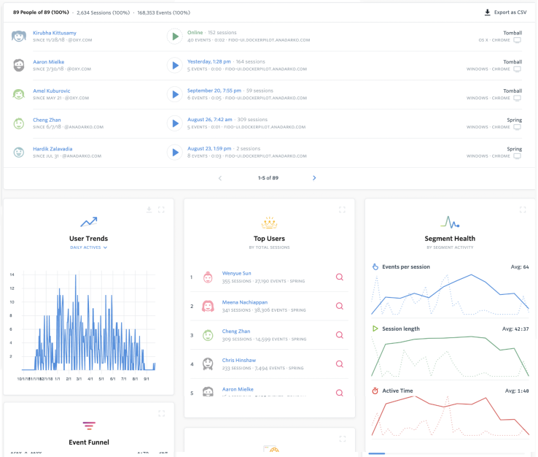Viewport: 538px width, 457px height.
Task: Click the Top Users crown icon
Action: (x=269, y=223)
